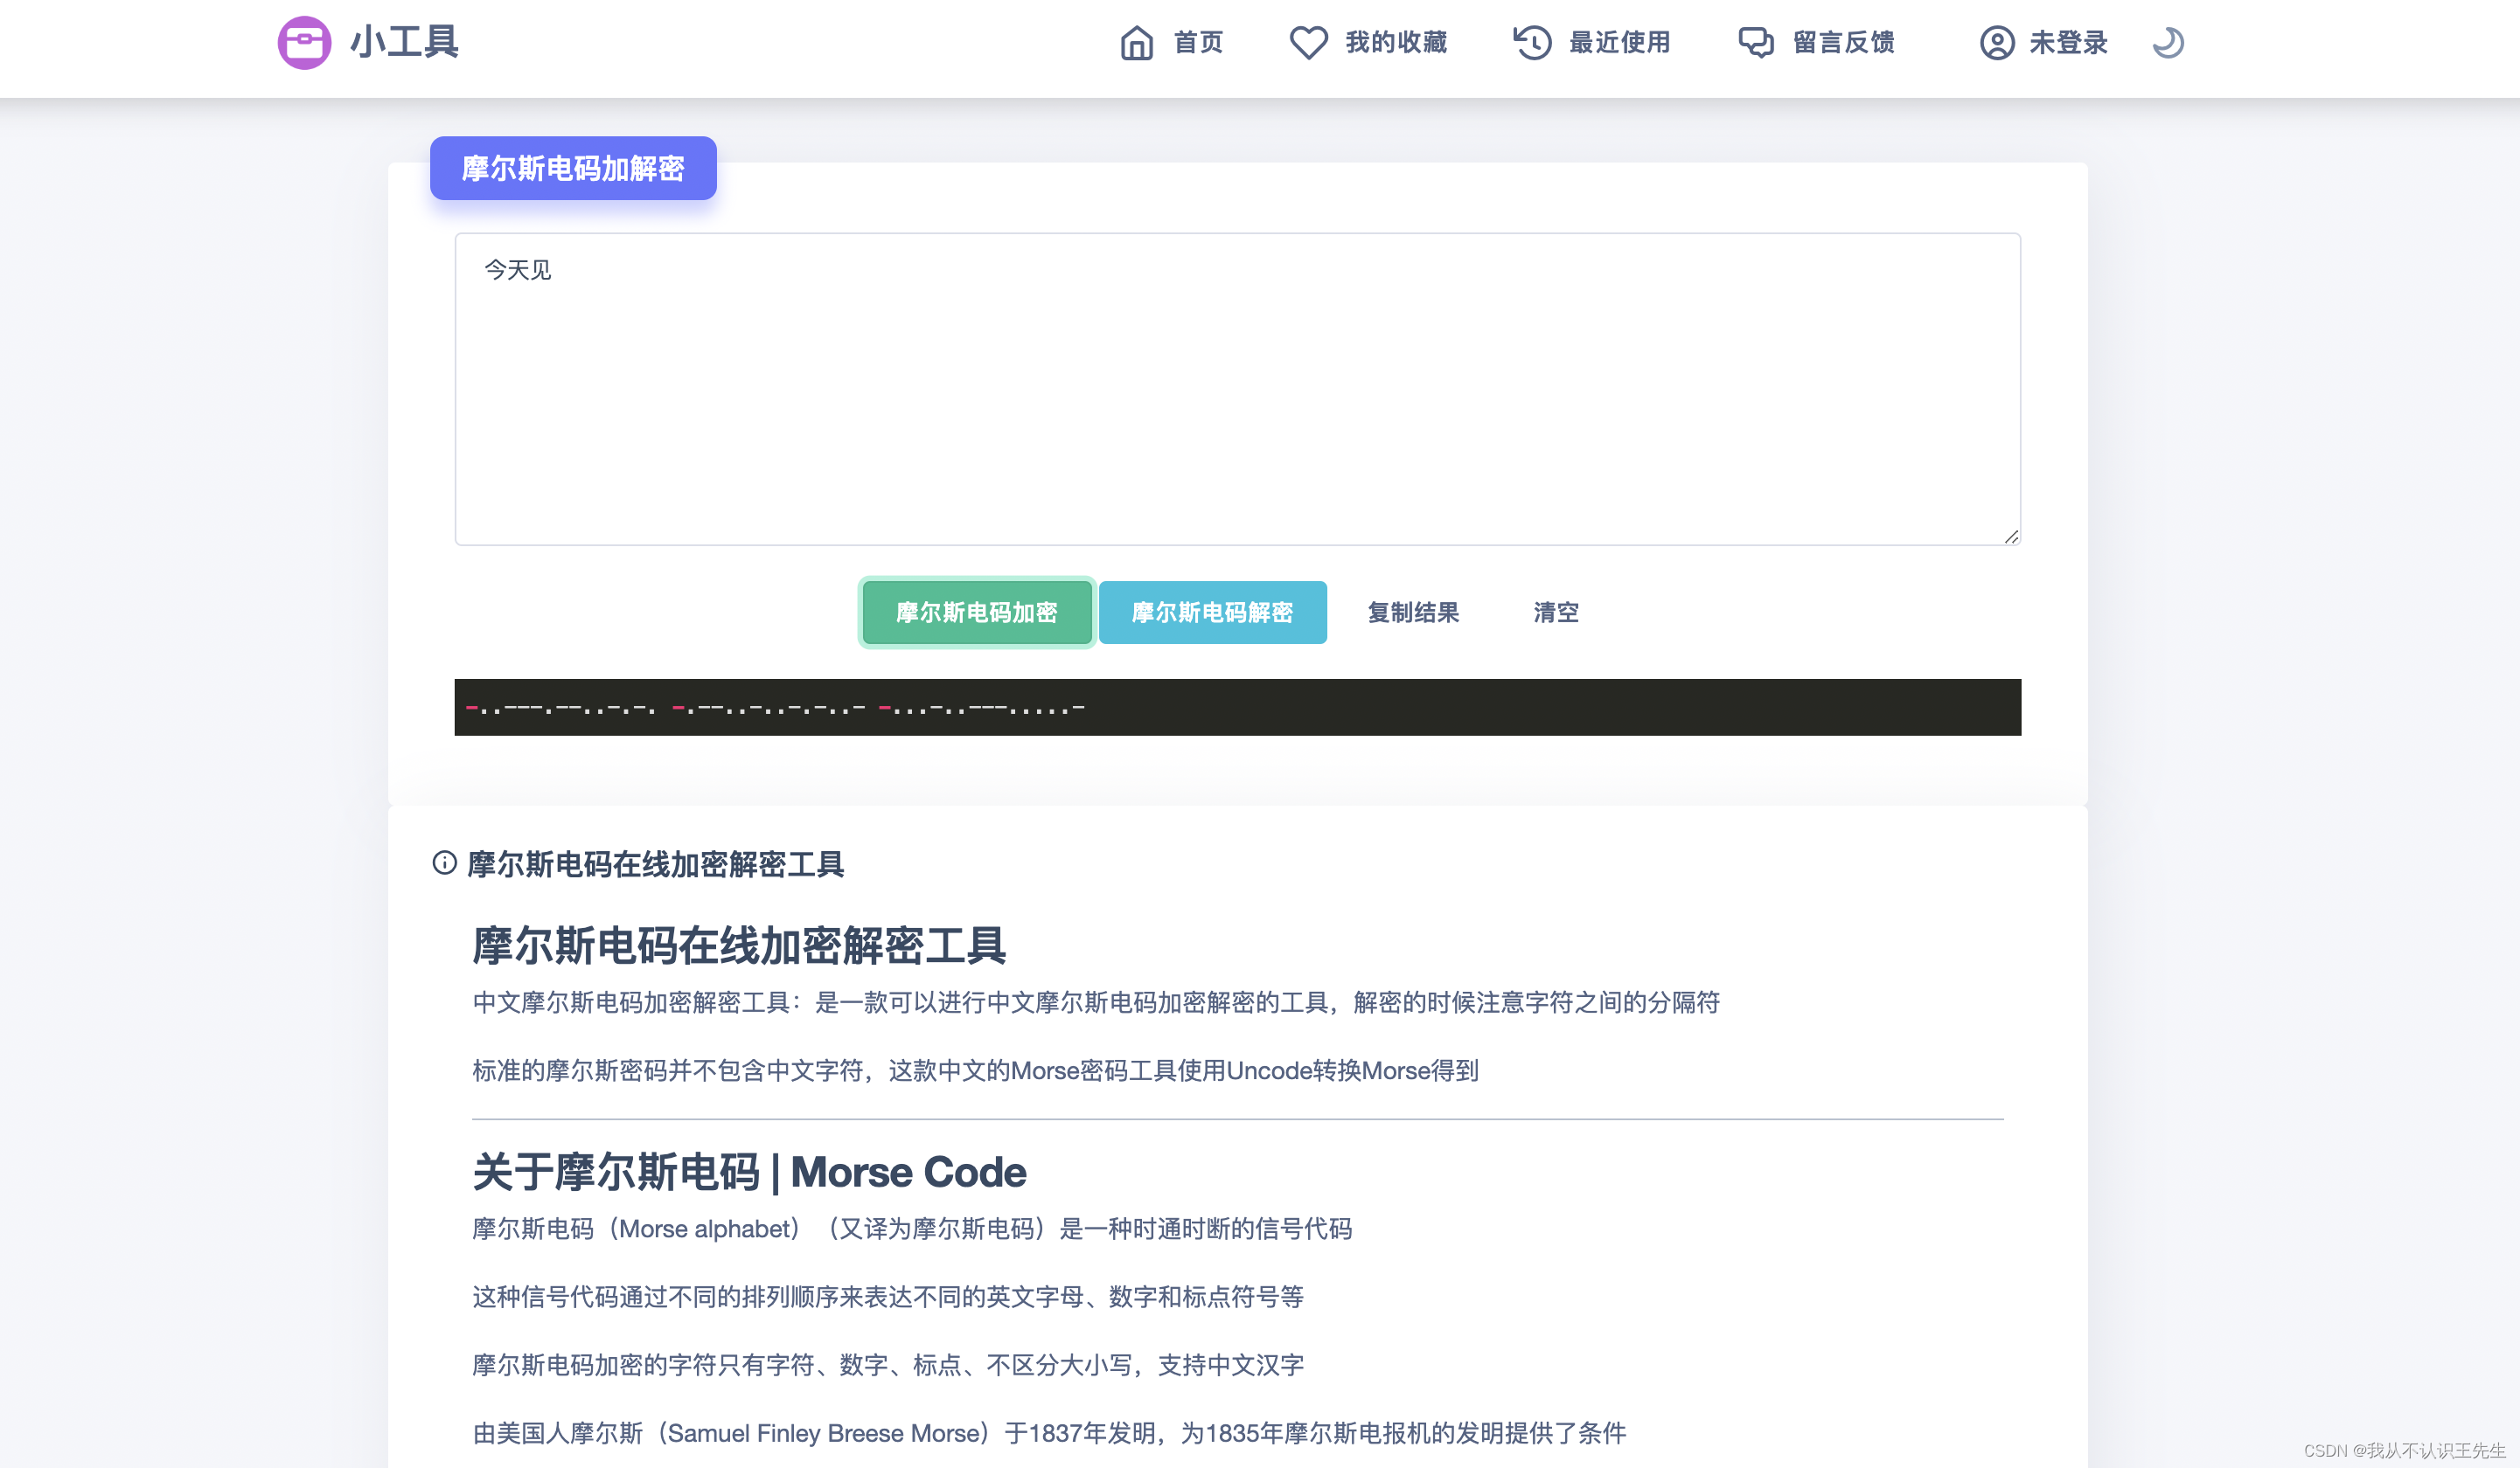
Task: Click inside the text area containing 今天见
Action: pyautogui.click(x=1236, y=390)
